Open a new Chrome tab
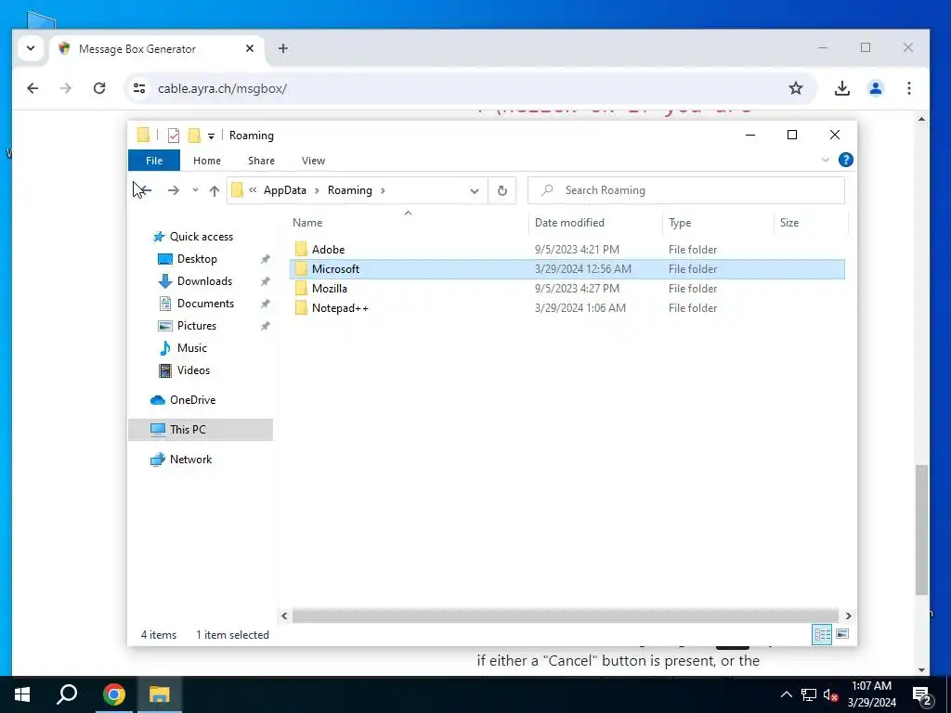Viewport: 951px width, 713px height. (x=283, y=48)
